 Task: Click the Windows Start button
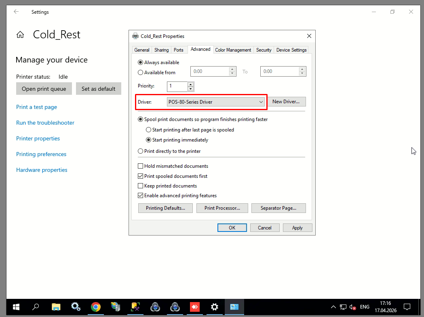16,307
